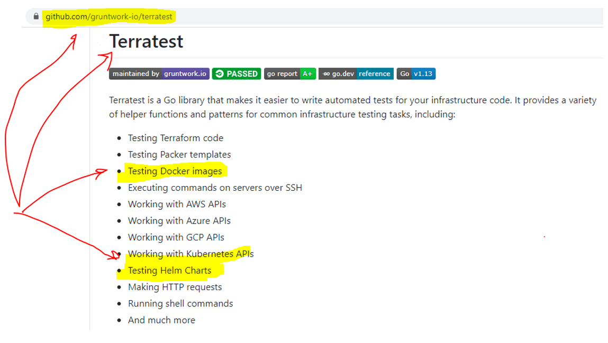Click the highlighted Working with Kubernetes APIs text

click(x=190, y=254)
